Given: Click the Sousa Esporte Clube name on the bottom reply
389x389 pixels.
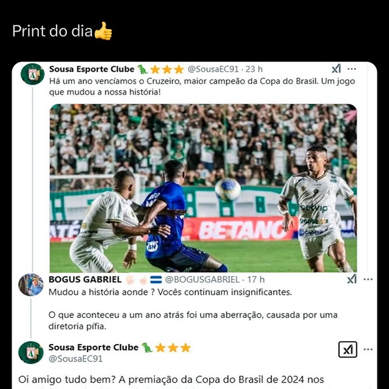Looking at the screenshot, I should [94, 348].
